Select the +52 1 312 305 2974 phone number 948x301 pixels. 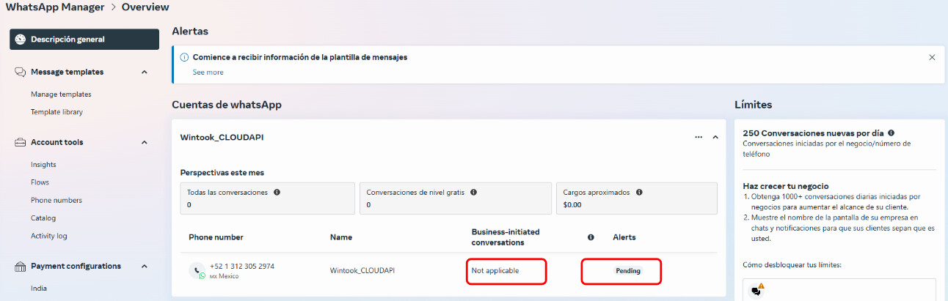click(241, 266)
